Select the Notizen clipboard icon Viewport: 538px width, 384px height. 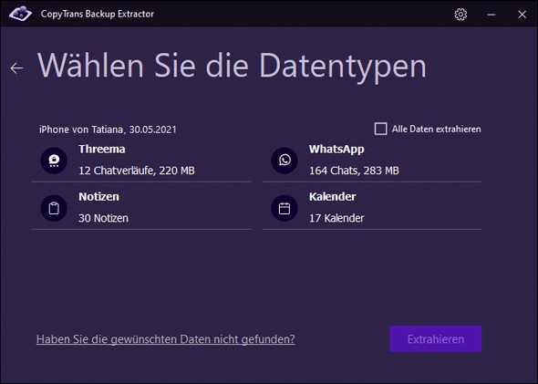[54, 208]
